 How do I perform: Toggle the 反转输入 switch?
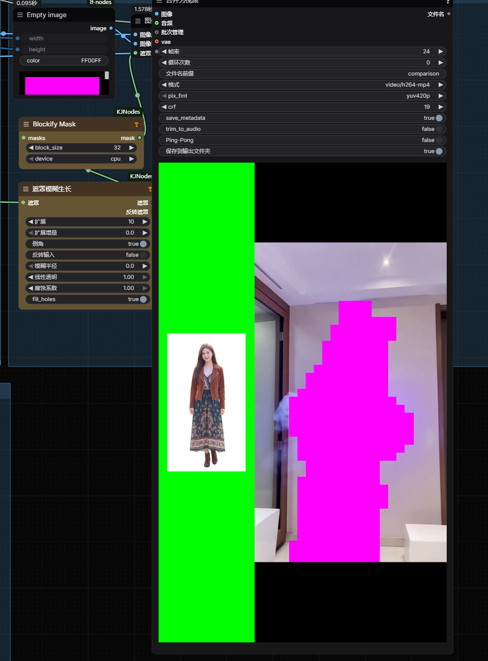click(x=144, y=255)
